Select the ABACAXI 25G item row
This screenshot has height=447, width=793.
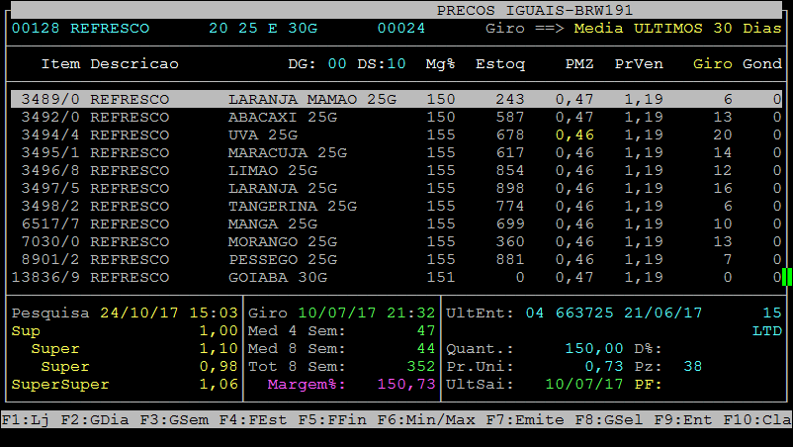[396, 118]
